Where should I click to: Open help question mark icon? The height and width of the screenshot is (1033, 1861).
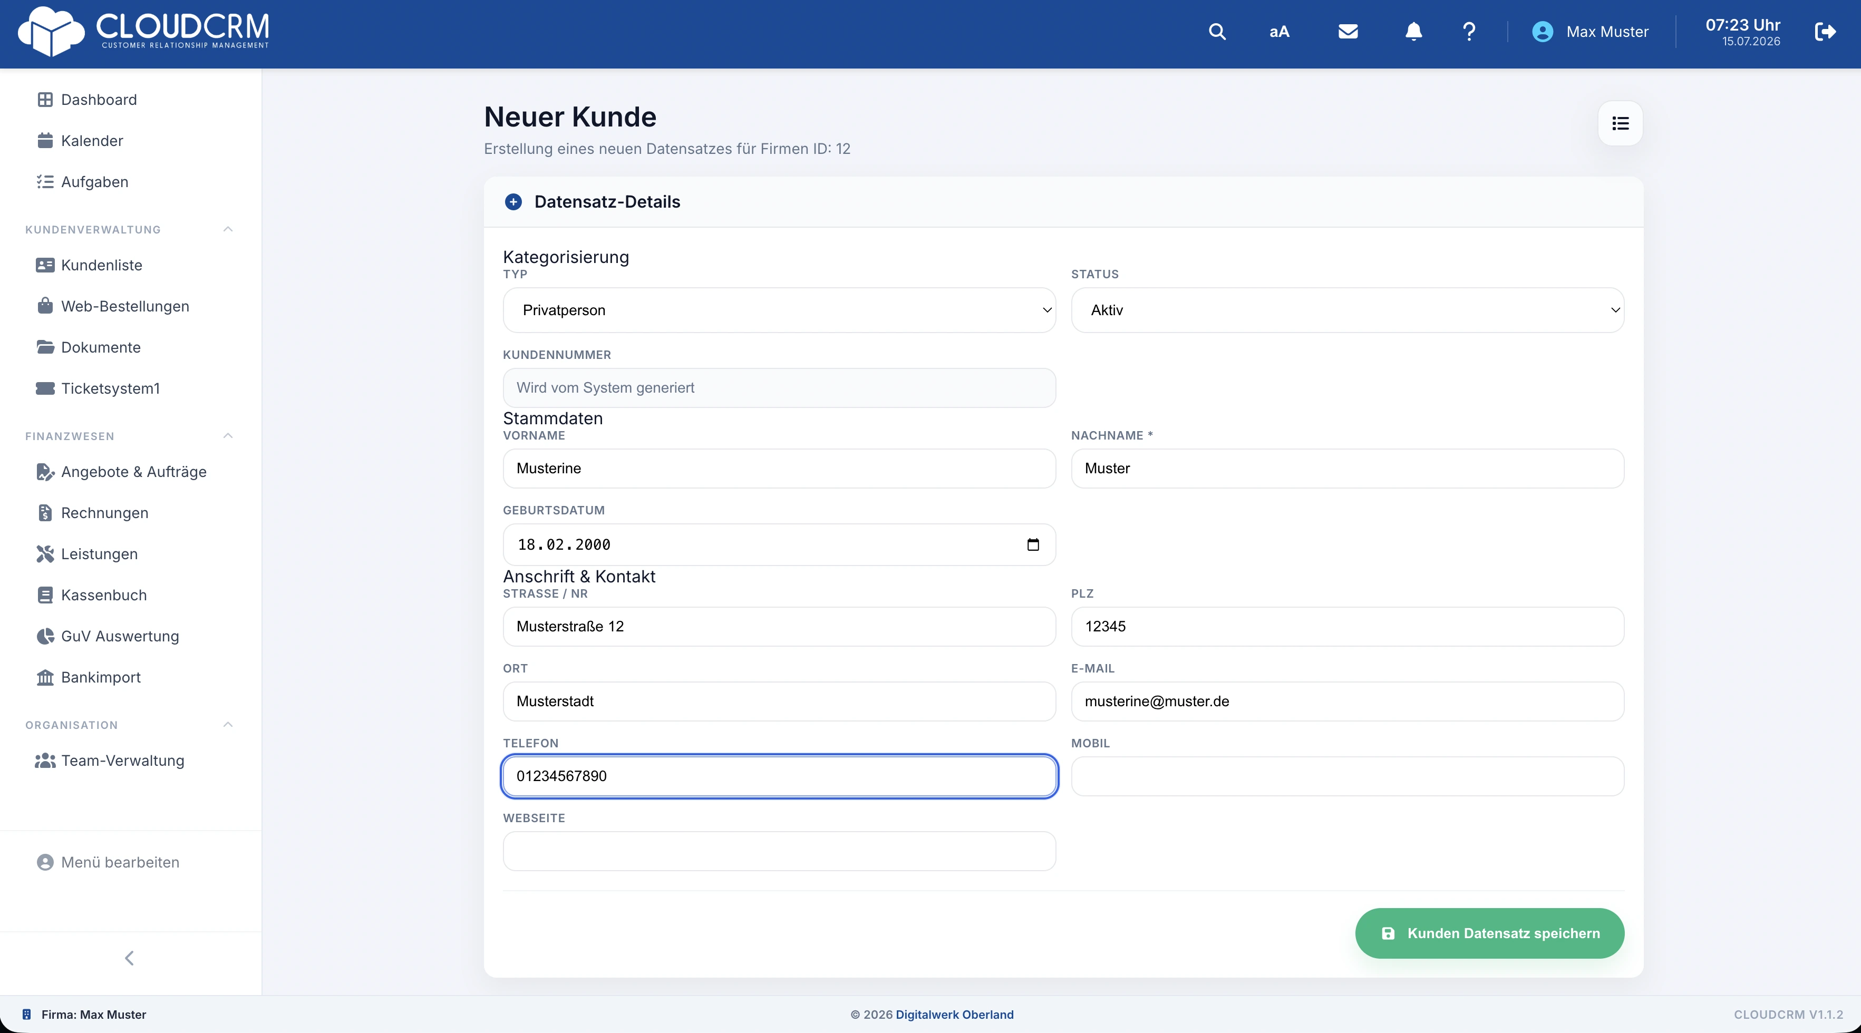[1469, 32]
